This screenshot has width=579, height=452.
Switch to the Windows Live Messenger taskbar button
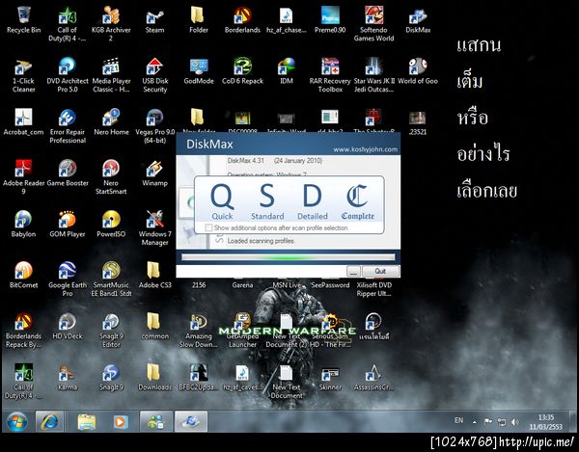156,421
